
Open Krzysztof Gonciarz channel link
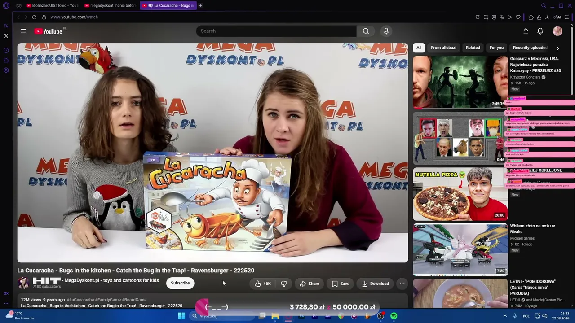(525, 77)
